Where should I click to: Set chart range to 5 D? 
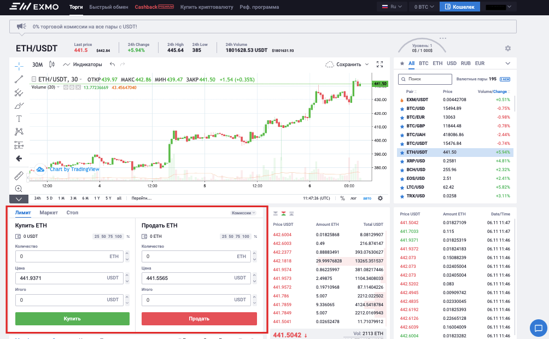coord(49,198)
